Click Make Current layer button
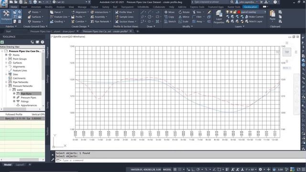Image resolution: width=306 pixels, height=172 pixels. (x=254, y=17)
